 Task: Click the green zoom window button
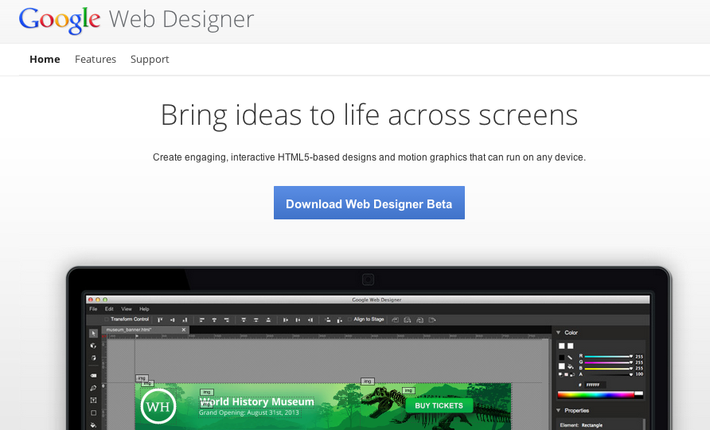tap(105, 300)
